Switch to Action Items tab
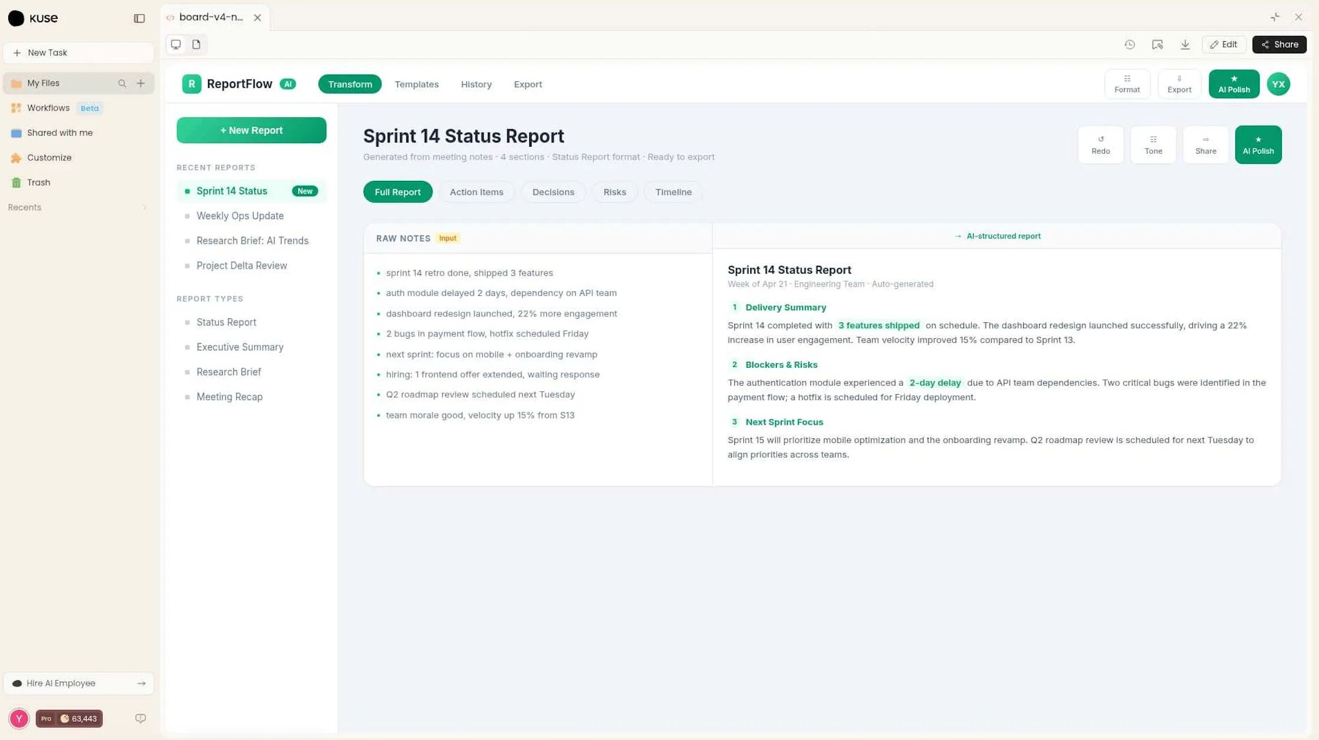 tap(476, 192)
